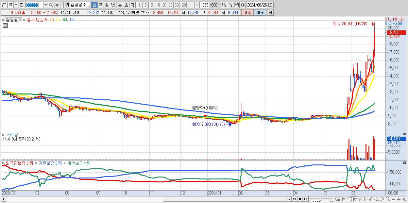This screenshot has height=203, width=408.
Task: Select the 120 interval preset button
Action: [183, 5]
